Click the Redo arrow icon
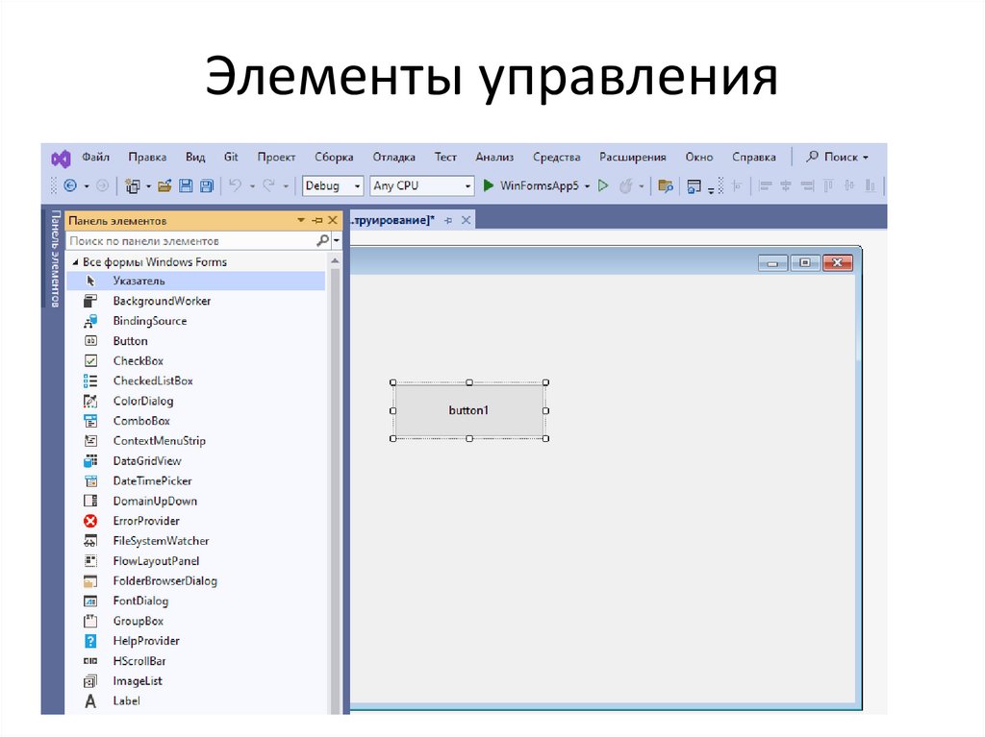This screenshot has height=737, width=985. point(269,185)
